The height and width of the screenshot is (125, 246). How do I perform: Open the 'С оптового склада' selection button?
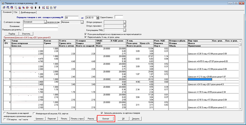[x=45, y=22]
